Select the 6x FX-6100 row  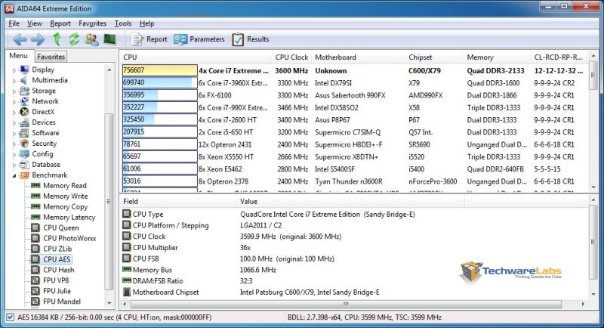click(x=354, y=95)
